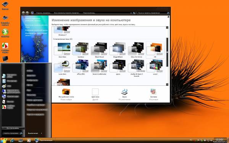Click the theme list scrollbar down arrow
229x143 pixels.
click(x=167, y=85)
